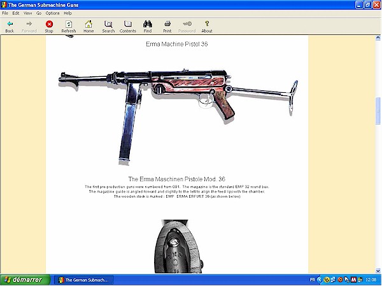Click the line about the magazine guide
This screenshot has width=382, height=286.
177,192
